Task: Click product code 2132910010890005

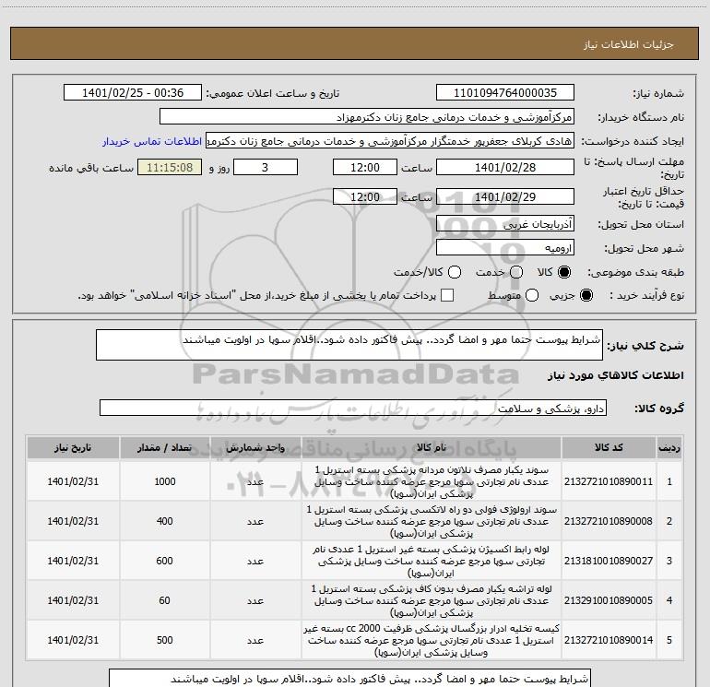Action: [x=609, y=600]
